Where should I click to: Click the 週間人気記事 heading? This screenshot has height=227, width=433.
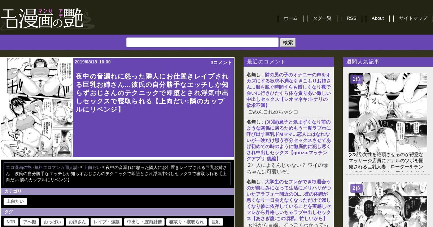(x=363, y=62)
